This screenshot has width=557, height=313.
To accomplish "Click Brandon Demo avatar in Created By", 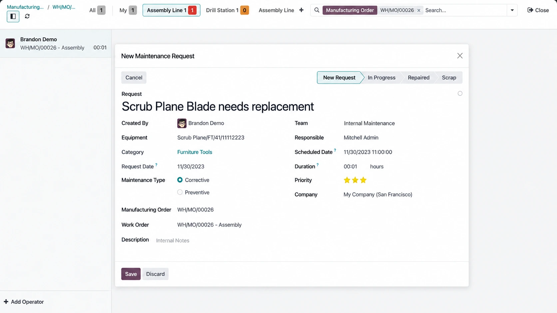I will [182, 123].
